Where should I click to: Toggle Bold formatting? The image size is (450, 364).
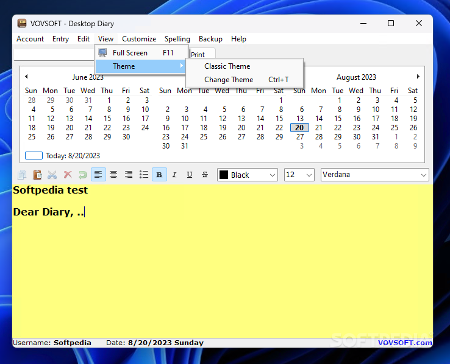tap(159, 175)
